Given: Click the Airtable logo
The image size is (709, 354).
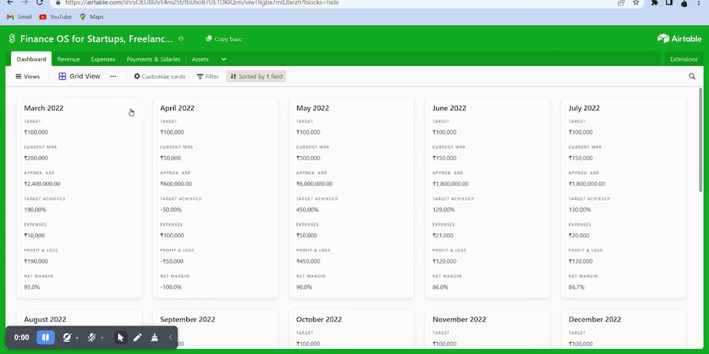Looking at the screenshot, I should [679, 39].
